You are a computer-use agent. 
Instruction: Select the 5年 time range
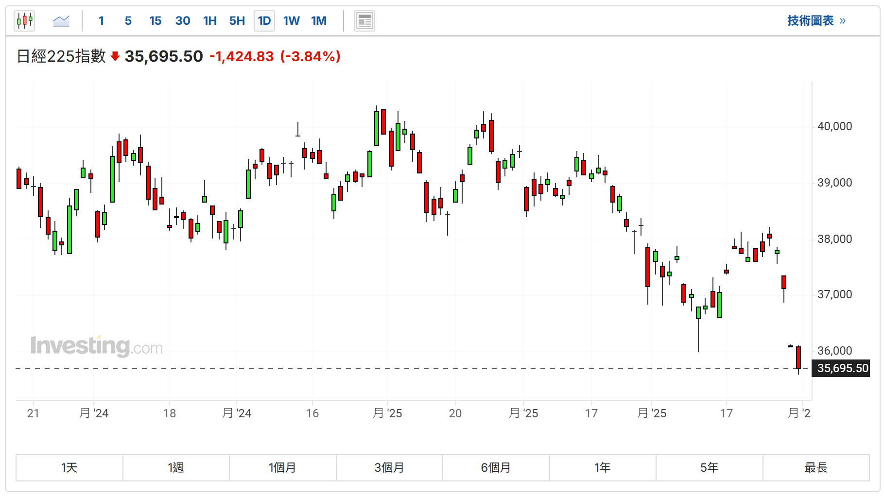[x=709, y=468]
